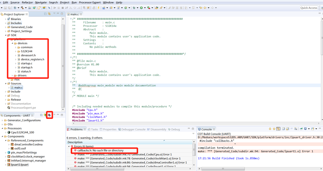Click the Quick Access field
323x171 pixels.
[x=309, y=8]
